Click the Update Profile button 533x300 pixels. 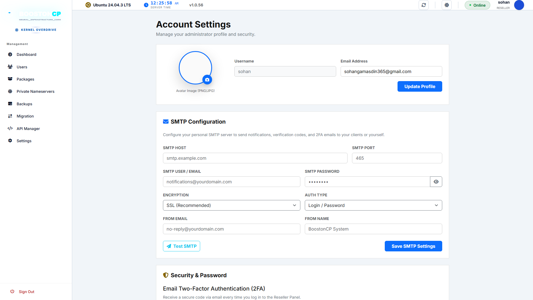[420, 86]
